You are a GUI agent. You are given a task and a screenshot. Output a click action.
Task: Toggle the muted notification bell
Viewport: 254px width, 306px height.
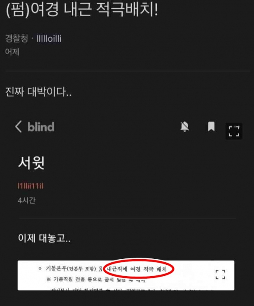point(185,127)
